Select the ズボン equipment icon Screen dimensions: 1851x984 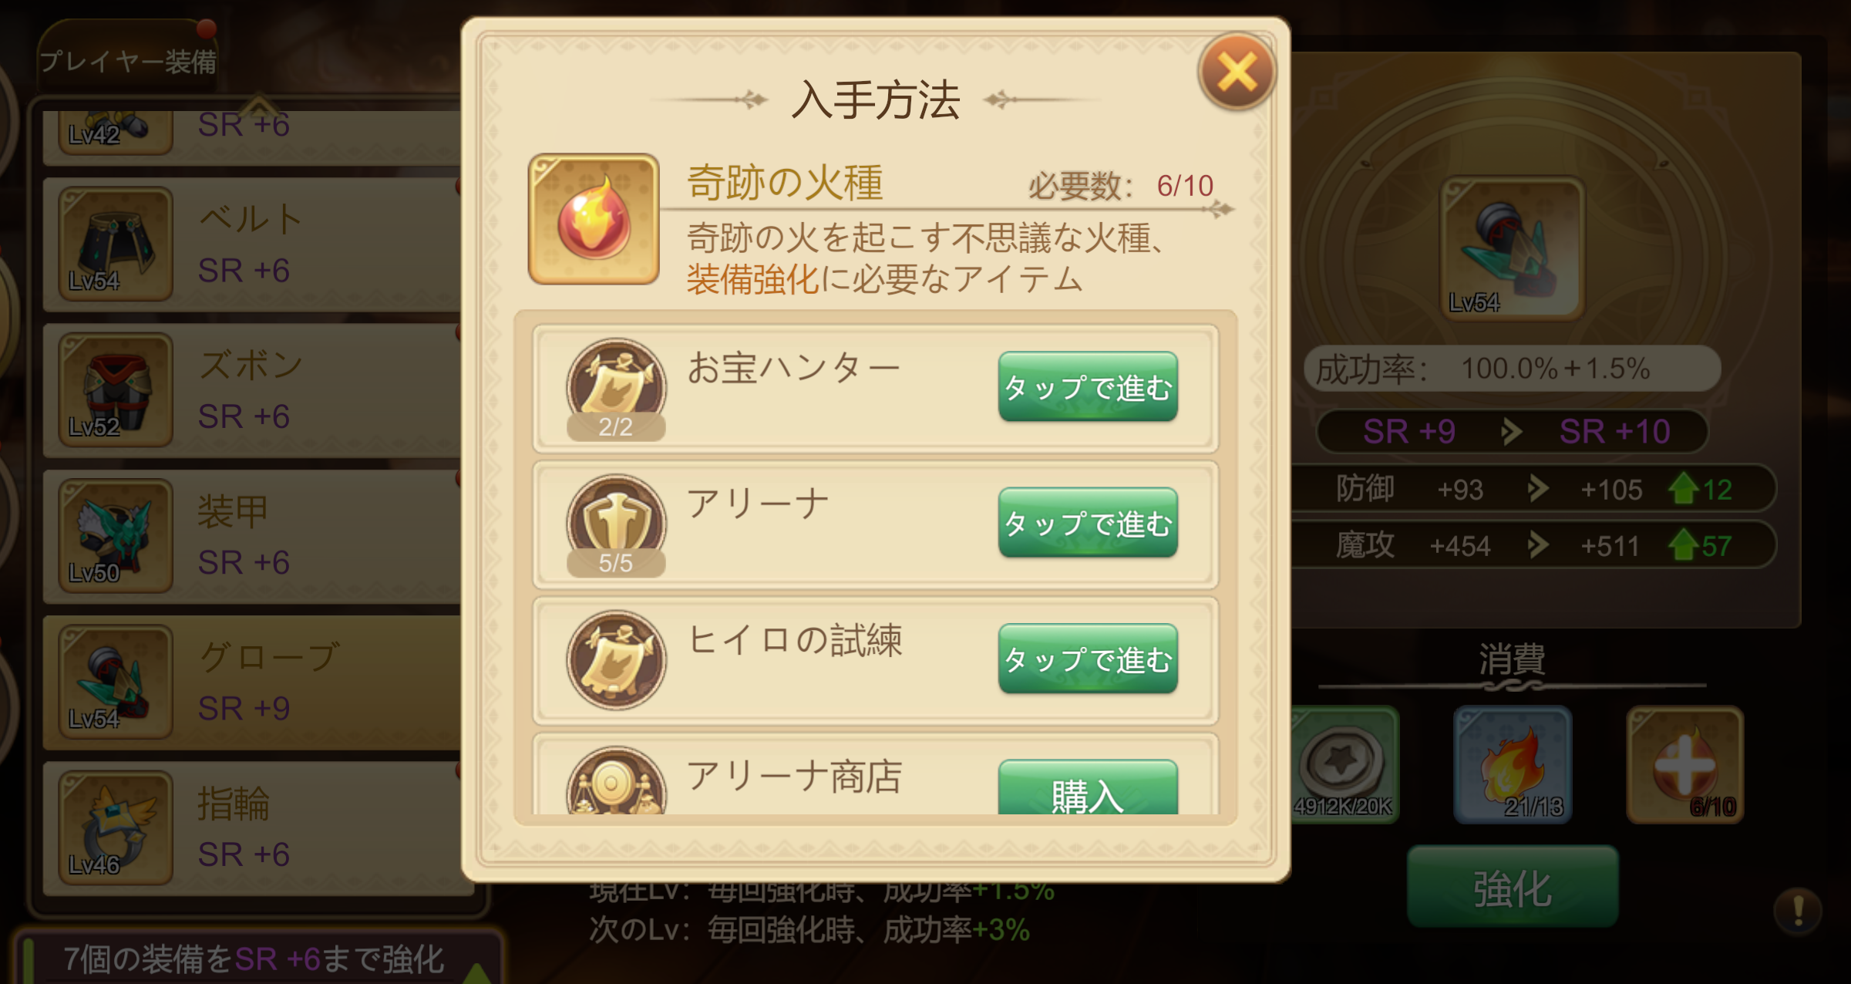[116, 390]
